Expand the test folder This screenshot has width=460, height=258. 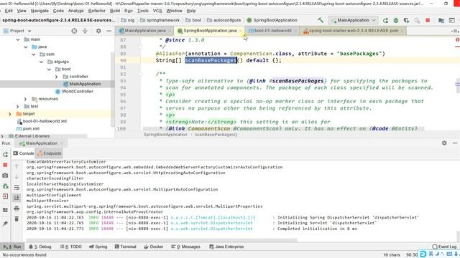point(17,106)
